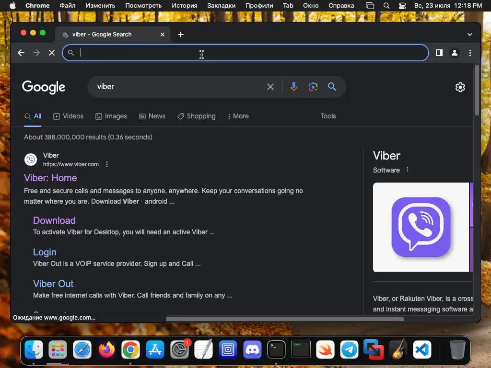Expand the tab search chevron
The width and height of the screenshot is (491, 368).
[470, 34]
